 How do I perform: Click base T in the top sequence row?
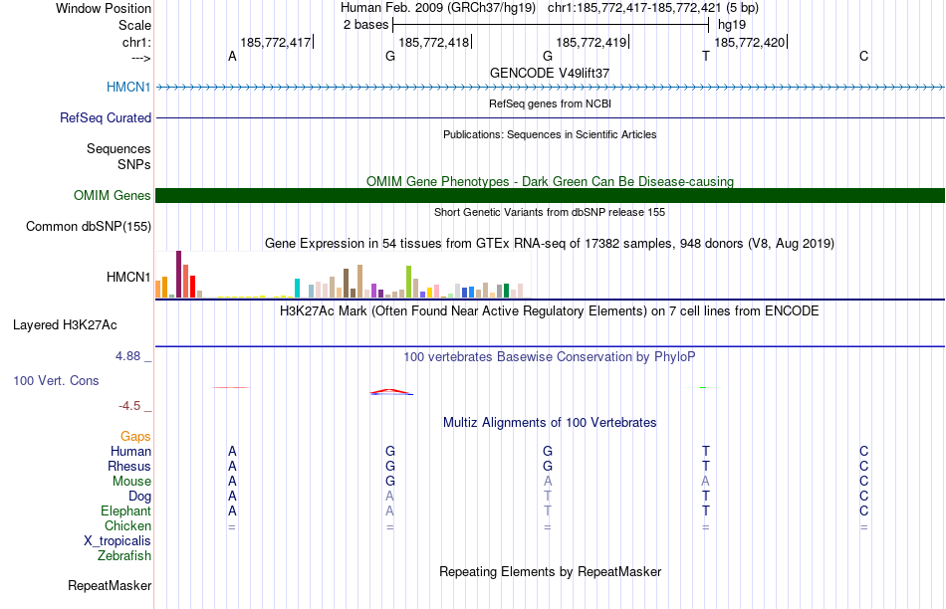706,56
